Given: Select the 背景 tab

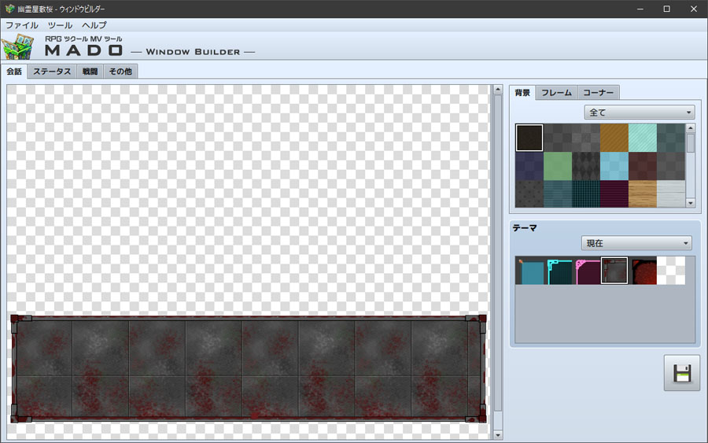Looking at the screenshot, I should [x=522, y=93].
